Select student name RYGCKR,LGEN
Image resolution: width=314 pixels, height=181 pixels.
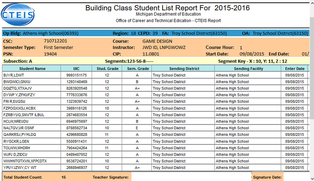coord(16,142)
